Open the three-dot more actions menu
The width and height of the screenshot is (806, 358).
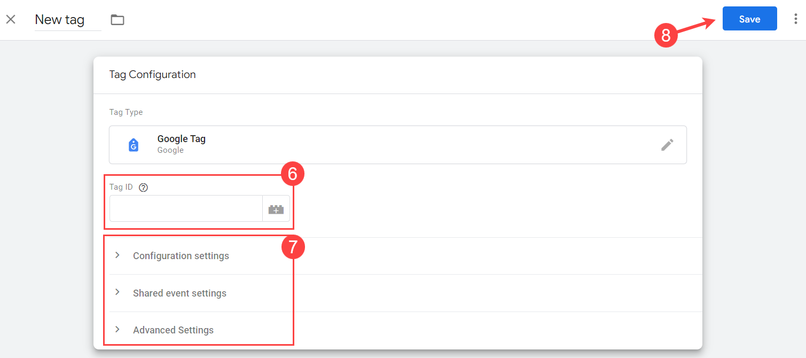[x=796, y=19]
